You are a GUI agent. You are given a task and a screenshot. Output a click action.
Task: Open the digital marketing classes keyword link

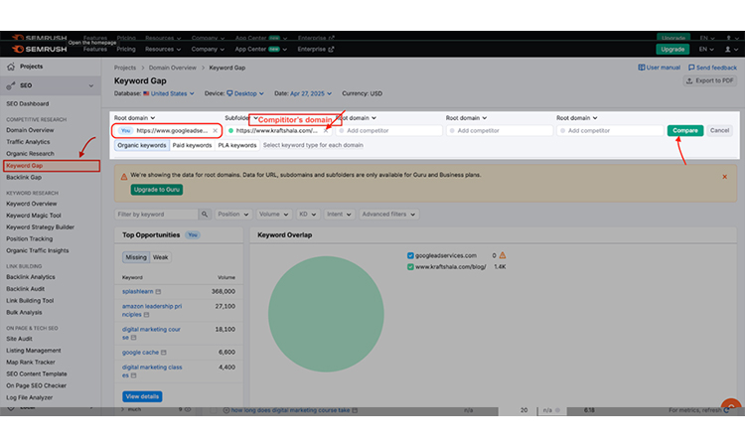[x=152, y=371]
